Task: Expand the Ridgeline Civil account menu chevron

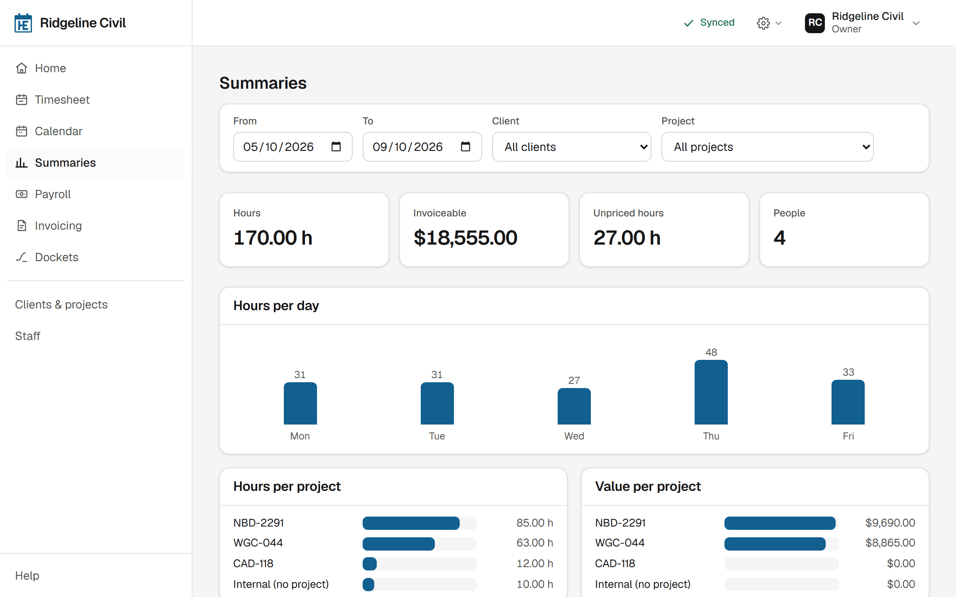Action: (916, 23)
